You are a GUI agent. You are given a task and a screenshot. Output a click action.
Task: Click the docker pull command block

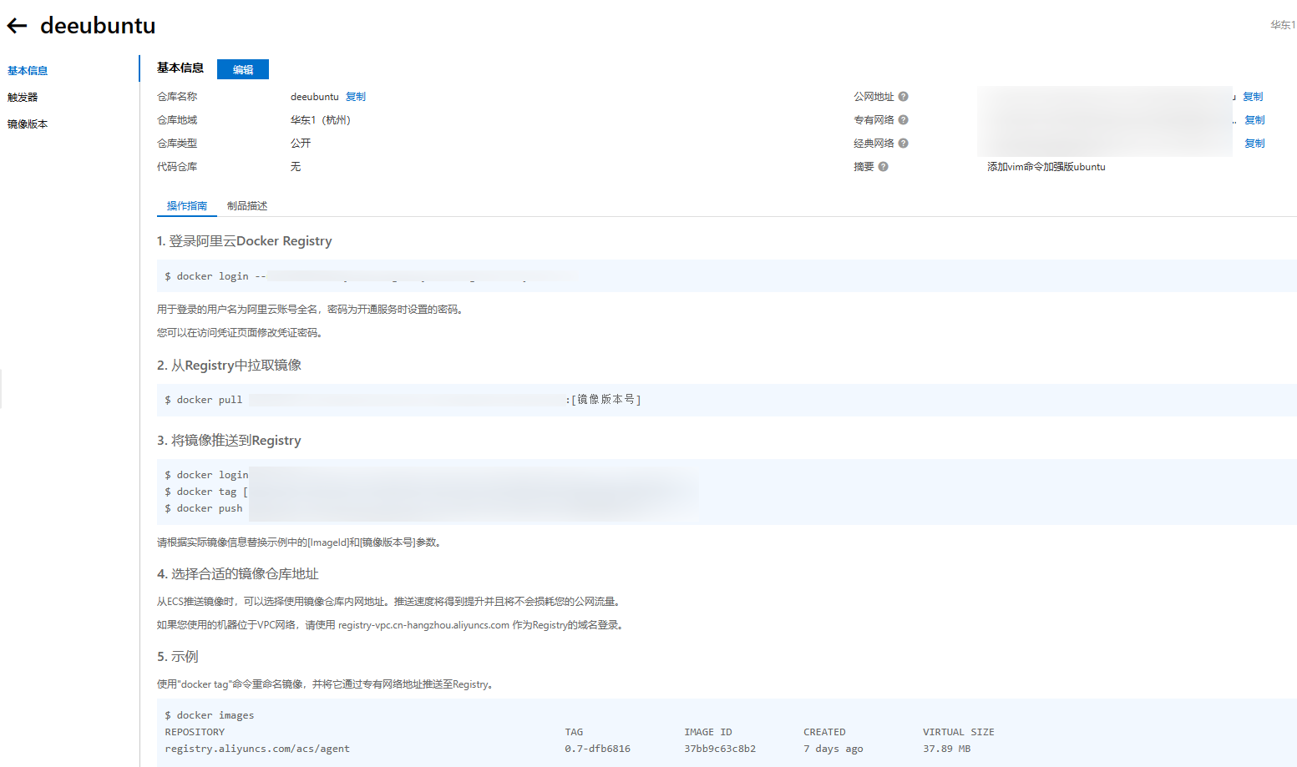tap(401, 400)
